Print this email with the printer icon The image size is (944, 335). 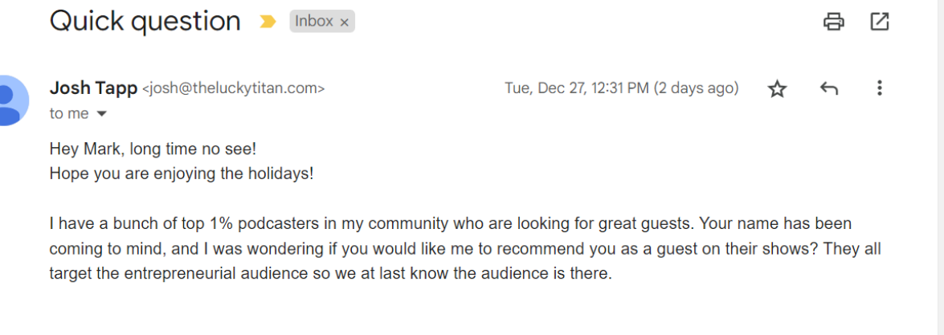pos(834,22)
